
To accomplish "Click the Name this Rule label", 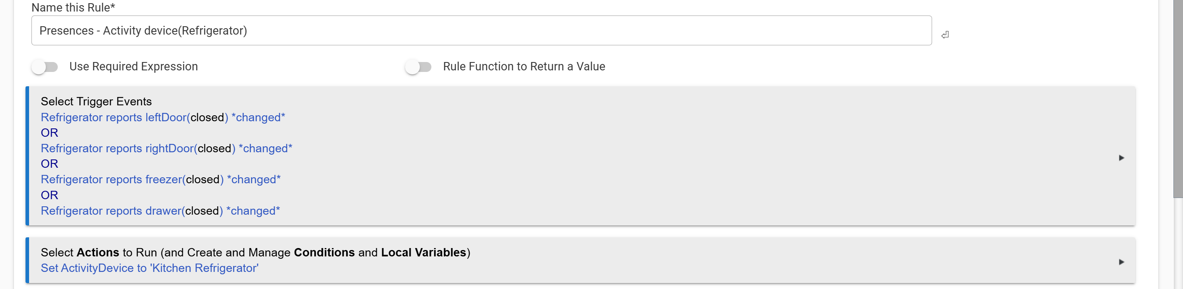I will tap(73, 7).
